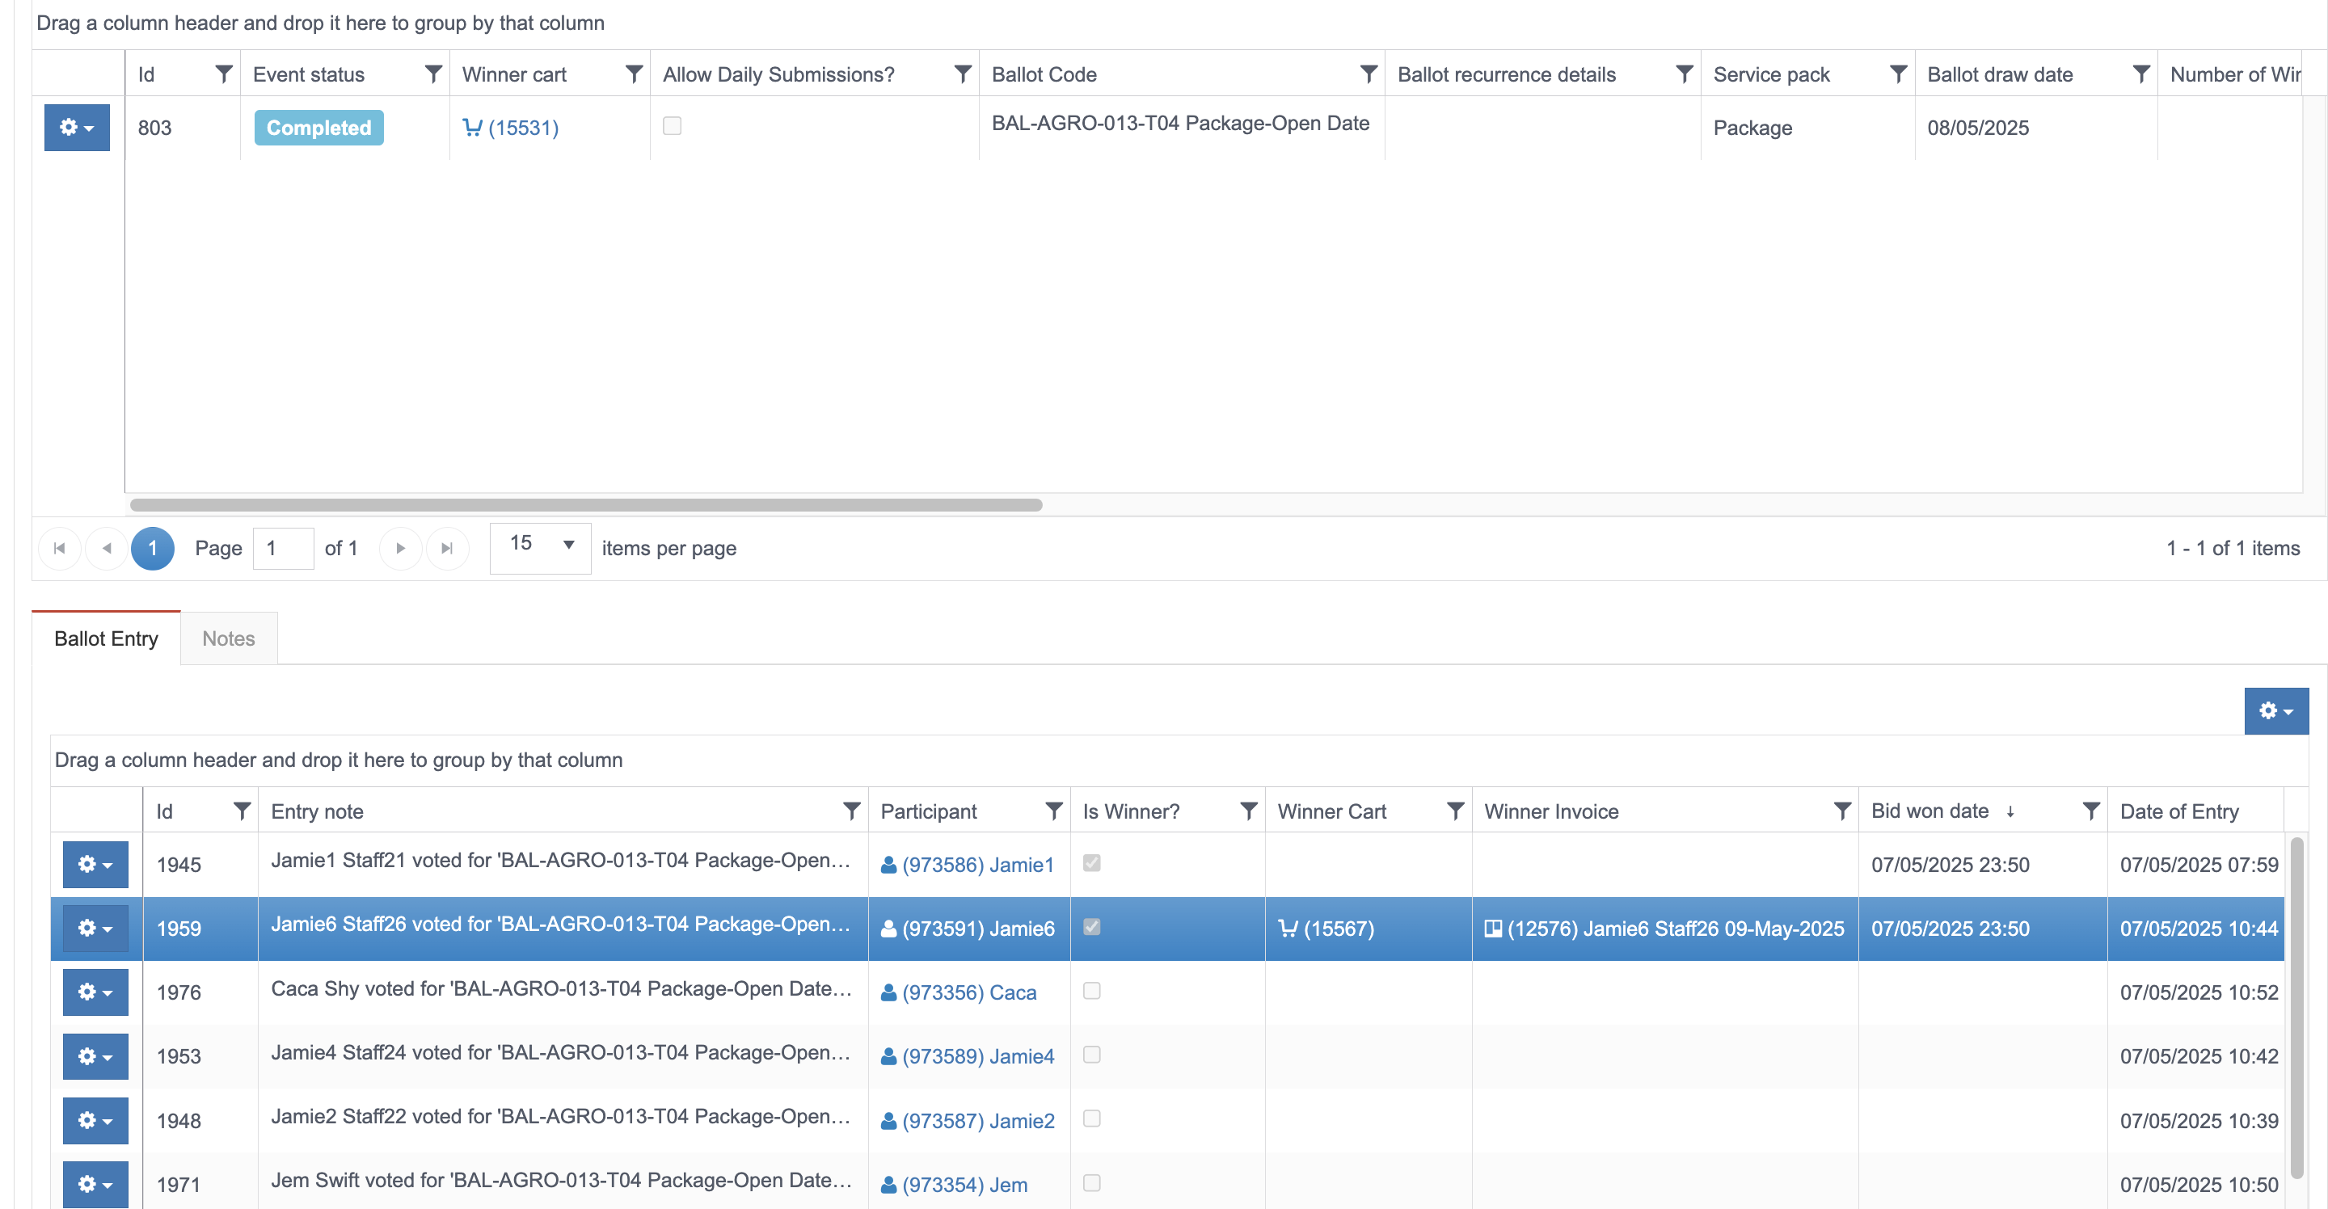Toggle Is Winner checkbox for Jamie4 entry
The height and width of the screenshot is (1209, 2328).
click(1090, 1055)
